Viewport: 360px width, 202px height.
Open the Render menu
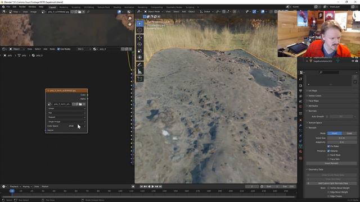[x=22, y=7]
